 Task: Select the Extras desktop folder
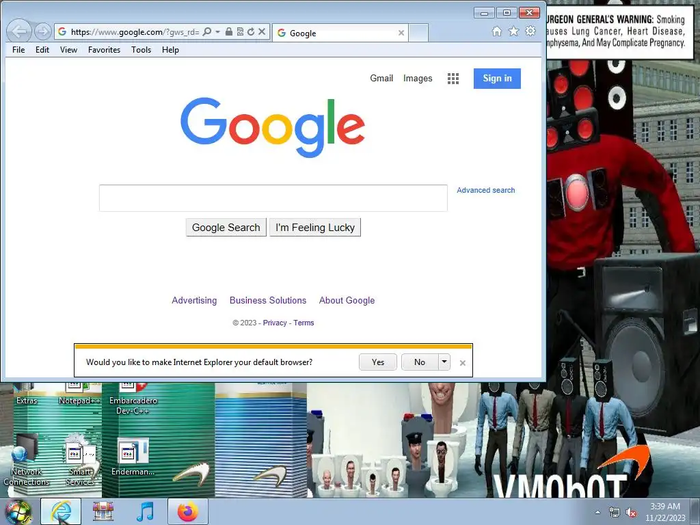point(27,394)
